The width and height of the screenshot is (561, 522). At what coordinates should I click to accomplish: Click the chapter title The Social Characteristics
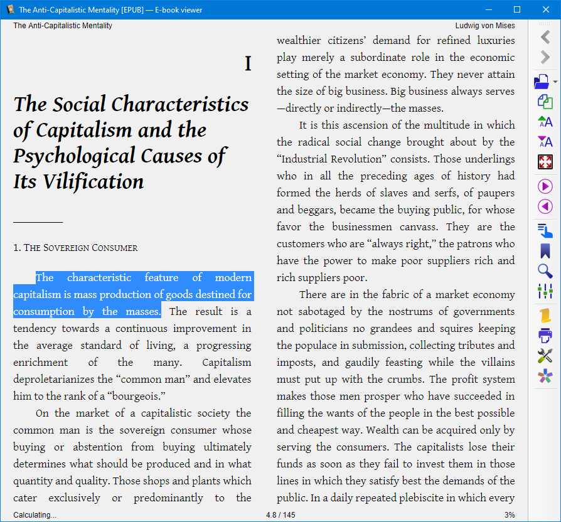pyautogui.click(x=131, y=142)
